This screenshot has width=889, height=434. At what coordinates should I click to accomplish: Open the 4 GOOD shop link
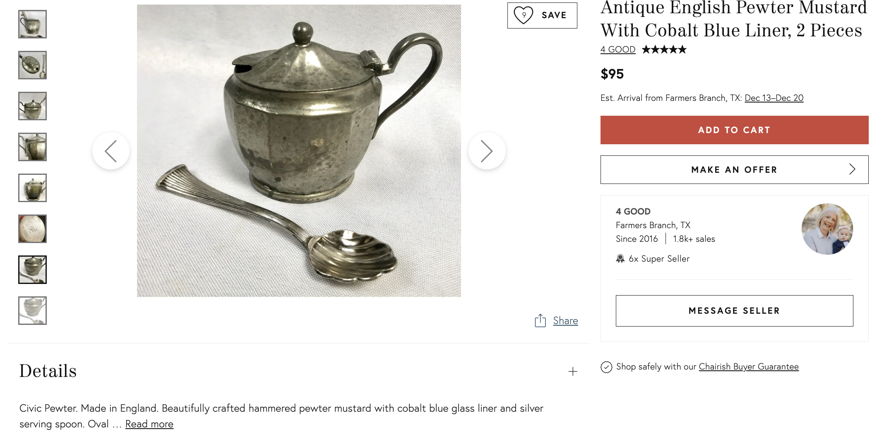tap(618, 50)
